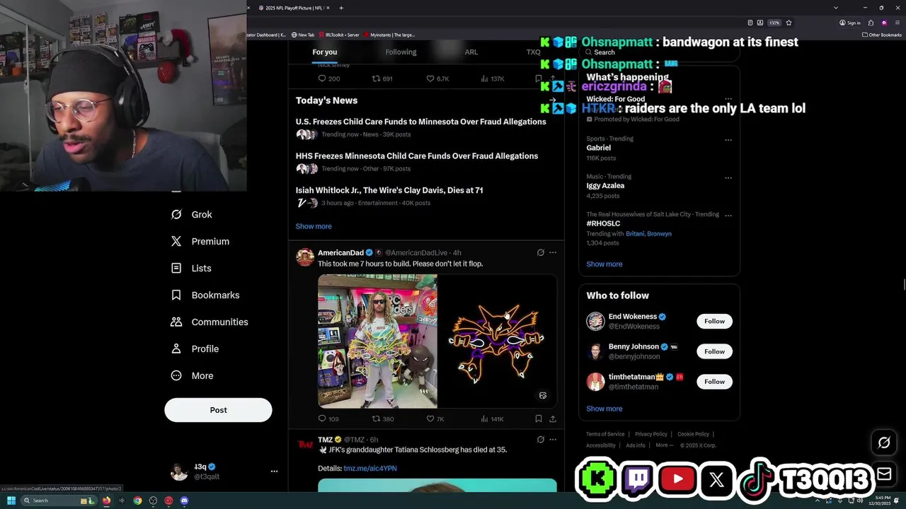Open the tmz.me/aic4YPN link
Screen dimensions: 906x509
pos(370,468)
